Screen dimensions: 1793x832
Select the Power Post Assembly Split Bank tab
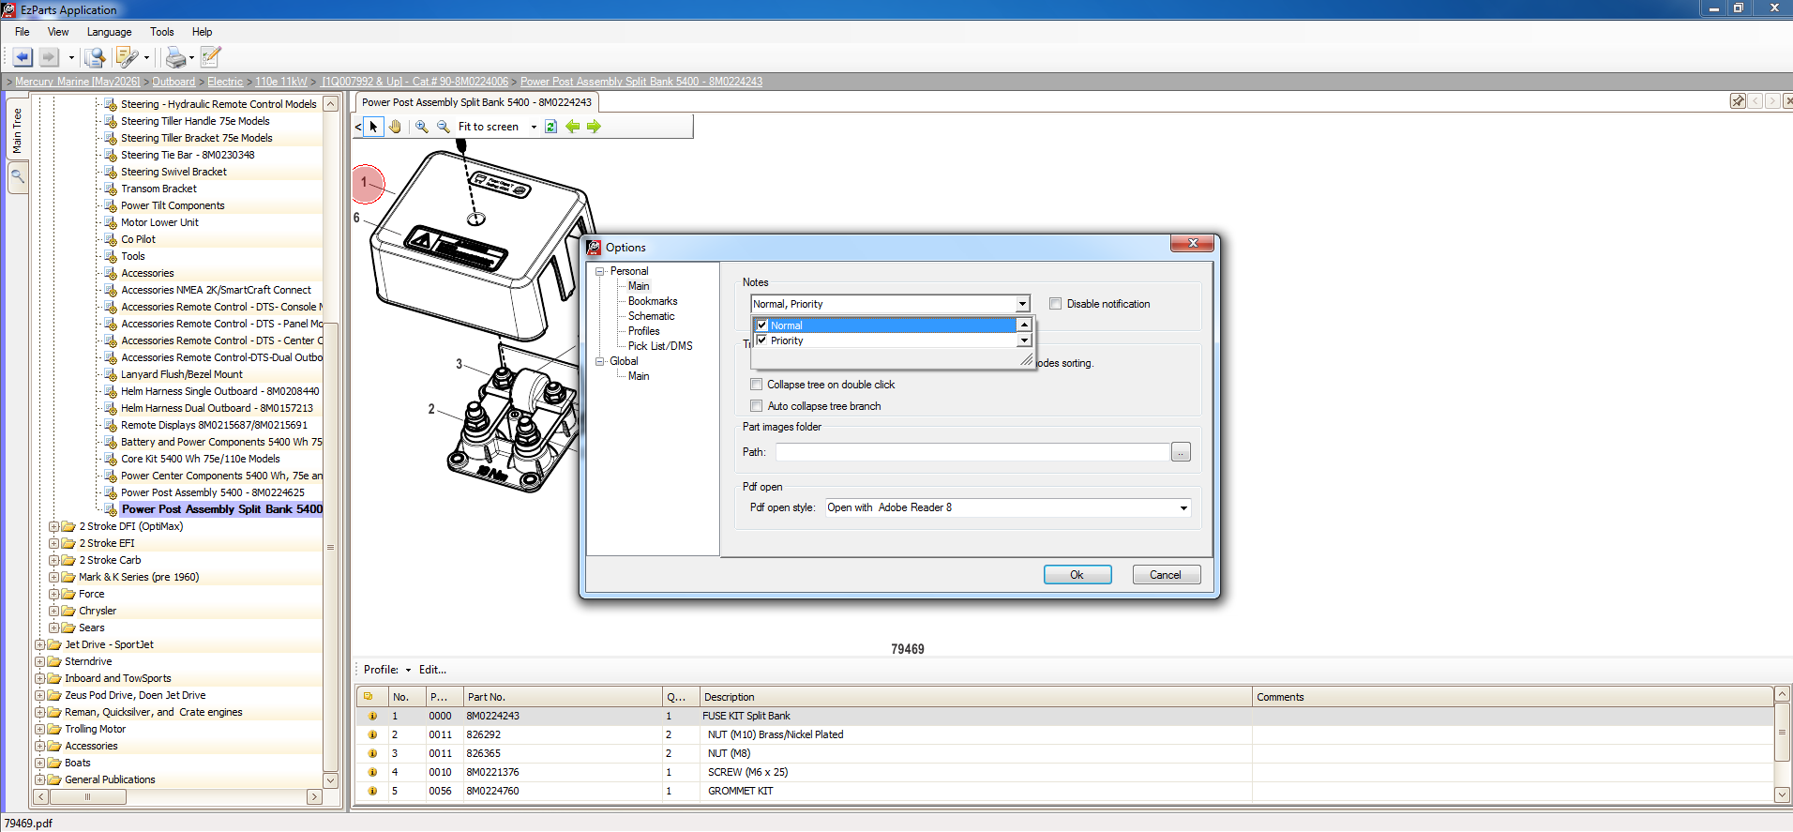pyautogui.click(x=476, y=102)
